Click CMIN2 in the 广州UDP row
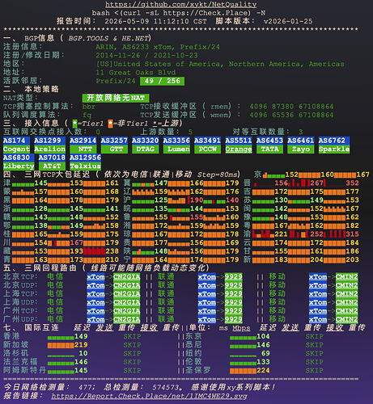Viewport: 373px width, 404px height. point(347,319)
